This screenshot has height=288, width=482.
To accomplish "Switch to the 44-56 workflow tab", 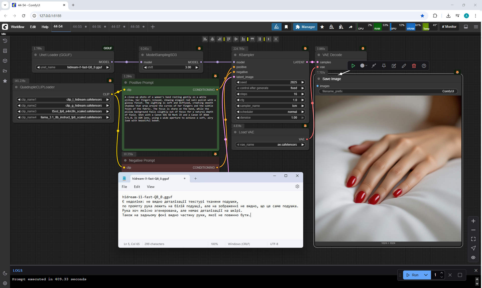I will pos(96,27).
